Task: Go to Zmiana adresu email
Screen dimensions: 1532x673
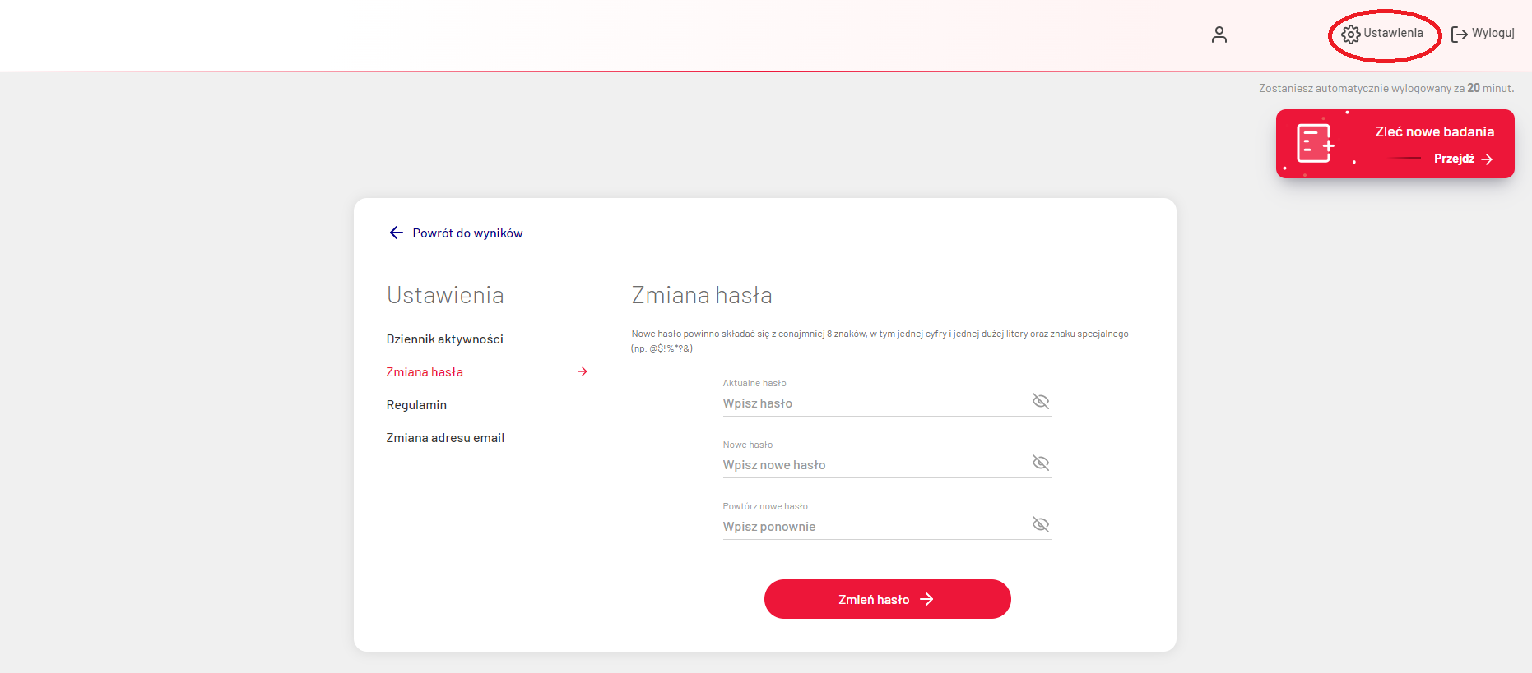Action: [x=445, y=438]
